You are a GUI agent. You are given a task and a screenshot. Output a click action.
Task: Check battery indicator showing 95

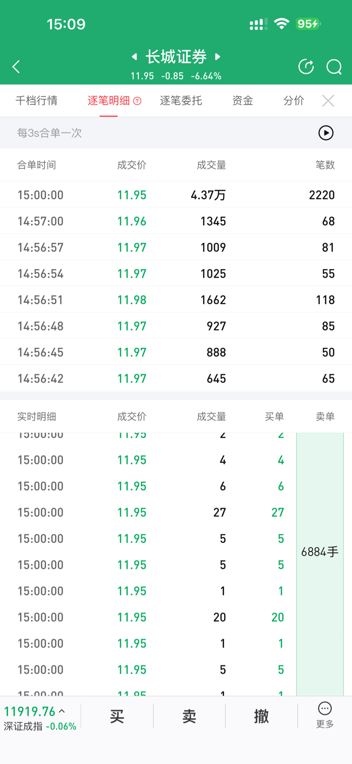tap(308, 24)
